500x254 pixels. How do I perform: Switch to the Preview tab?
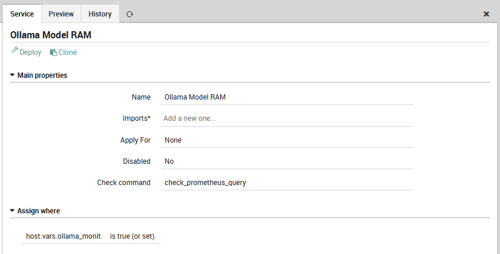(61, 14)
